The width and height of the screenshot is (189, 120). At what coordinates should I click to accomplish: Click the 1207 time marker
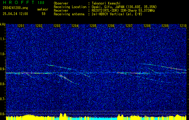point(129,26)
